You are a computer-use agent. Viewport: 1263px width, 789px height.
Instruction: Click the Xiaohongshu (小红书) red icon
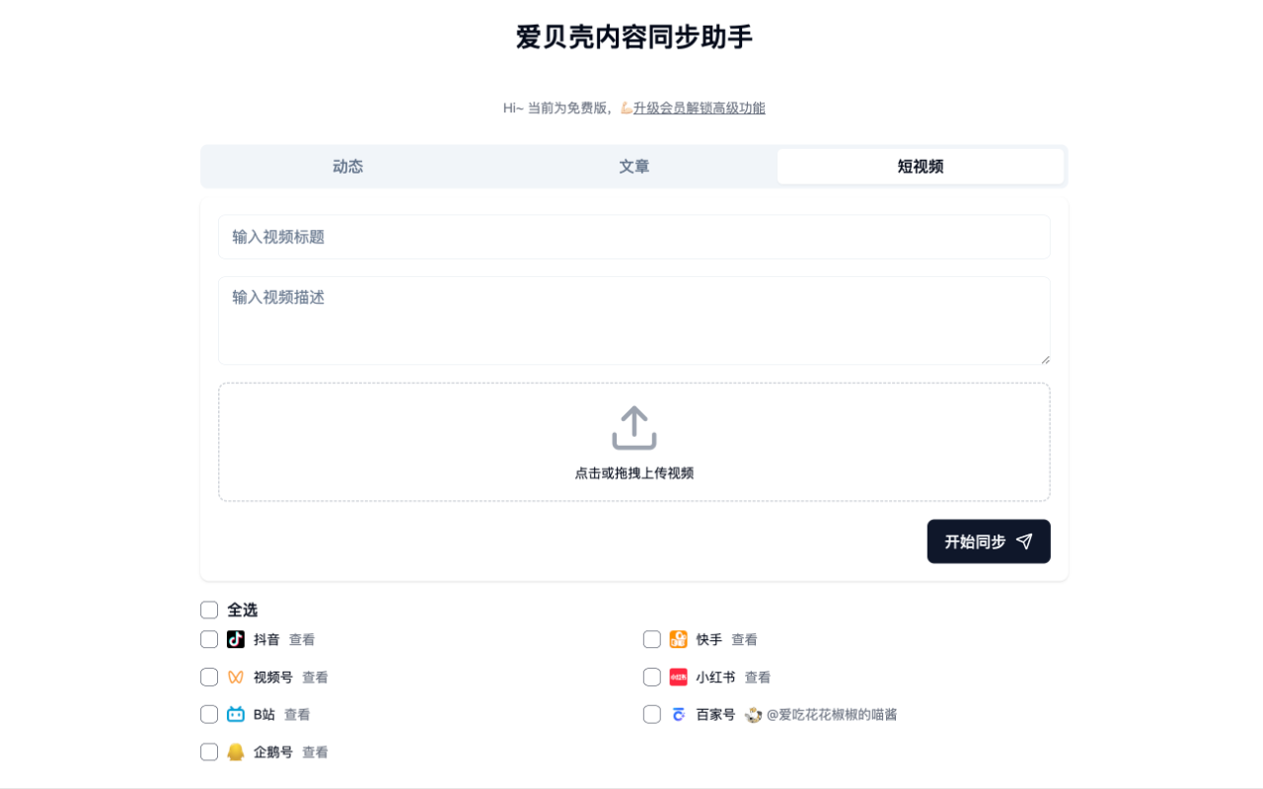(x=677, y=677)
